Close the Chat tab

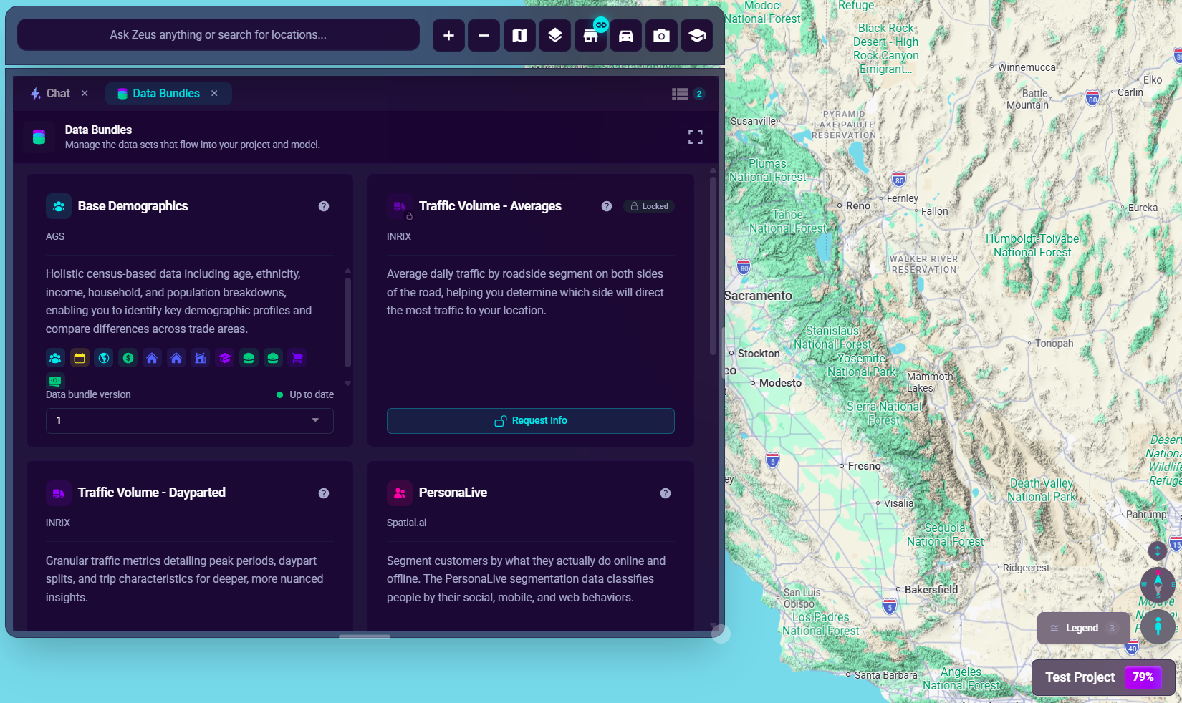pyautogui.click(x=85, y=93)
